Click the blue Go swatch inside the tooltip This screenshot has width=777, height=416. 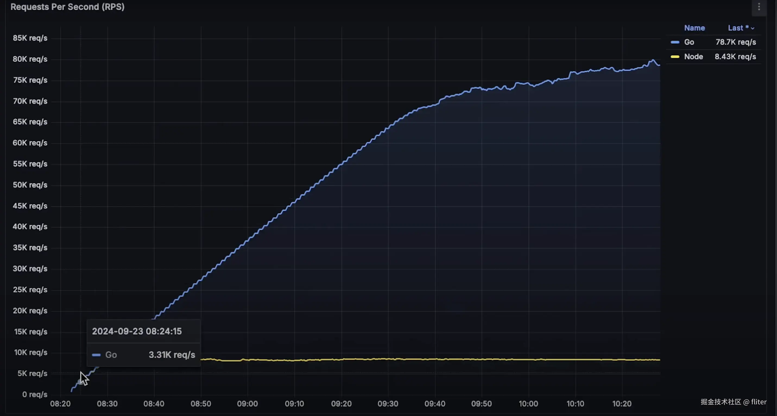96,355
